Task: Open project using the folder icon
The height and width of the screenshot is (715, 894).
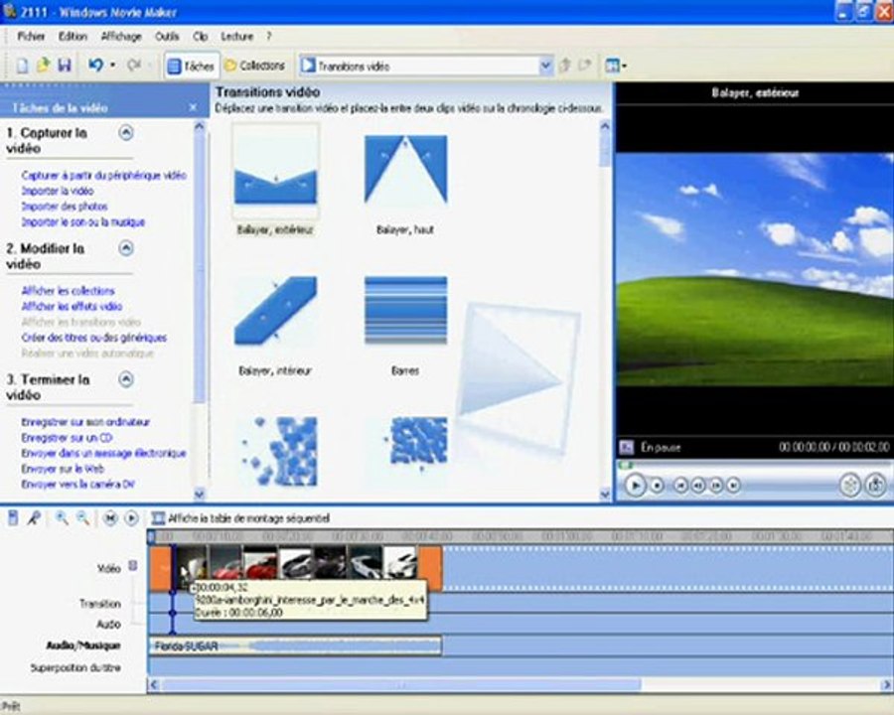Action: pyautogui.click(x=44, y=66)
